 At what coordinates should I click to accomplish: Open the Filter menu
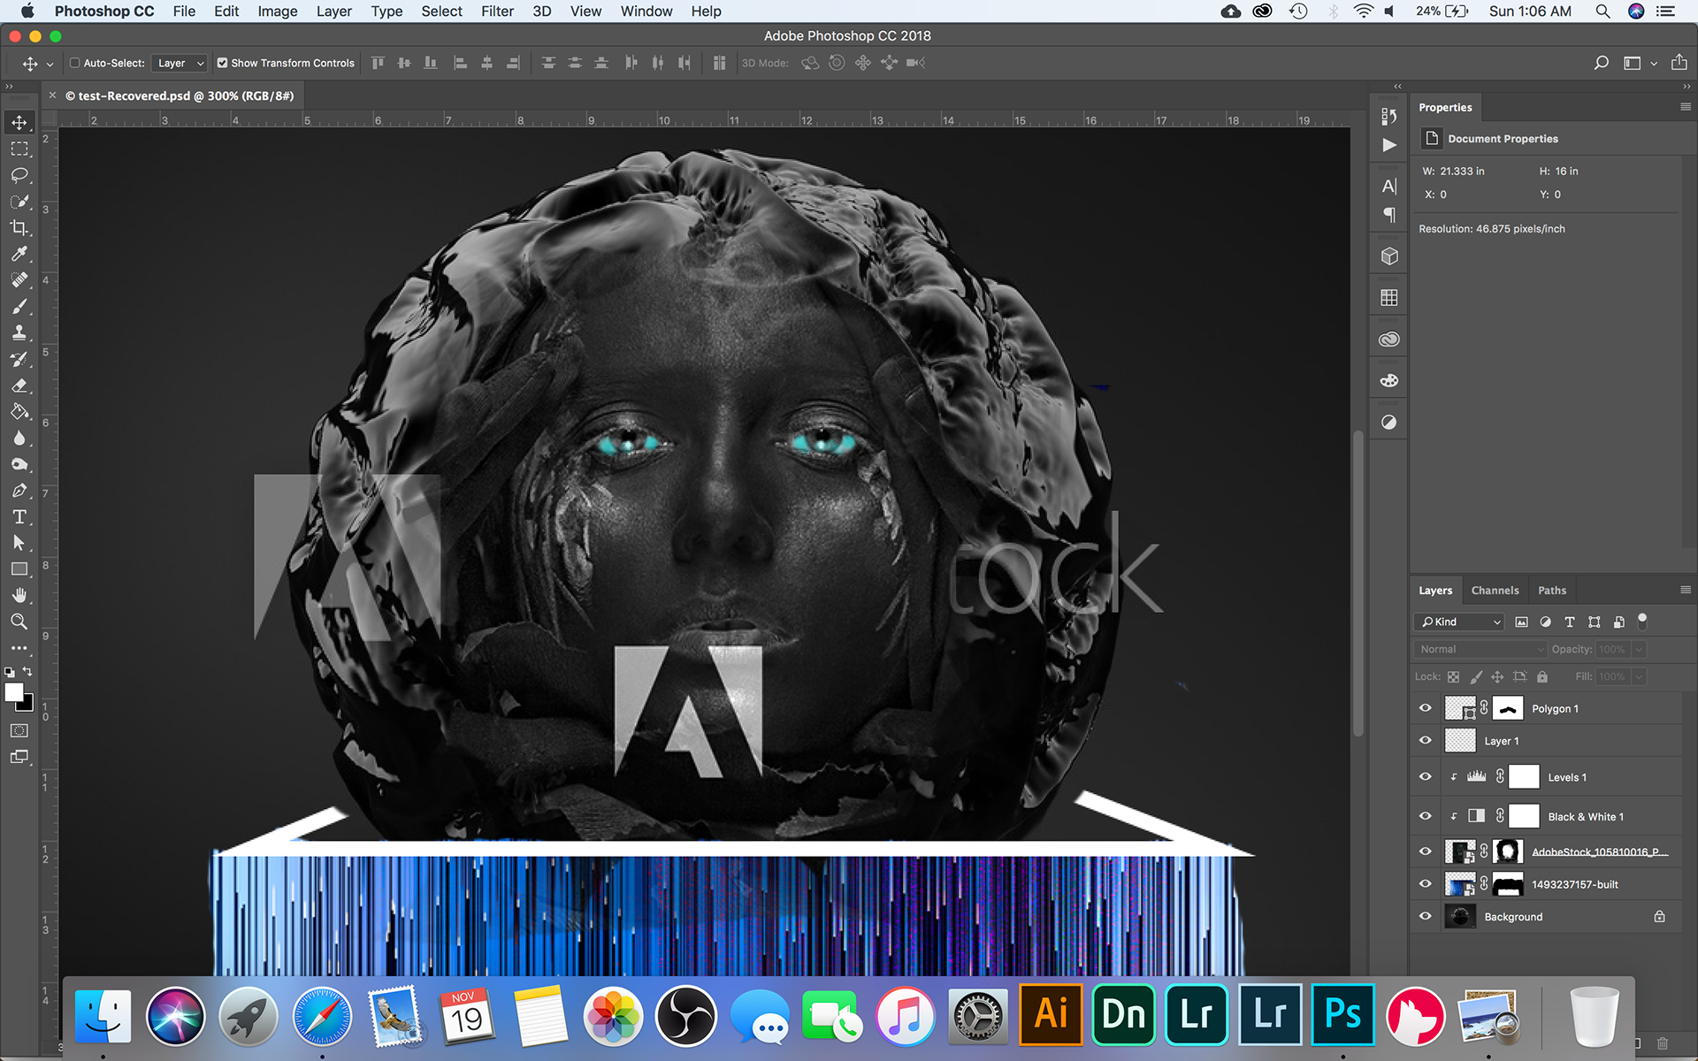[497, 11]
